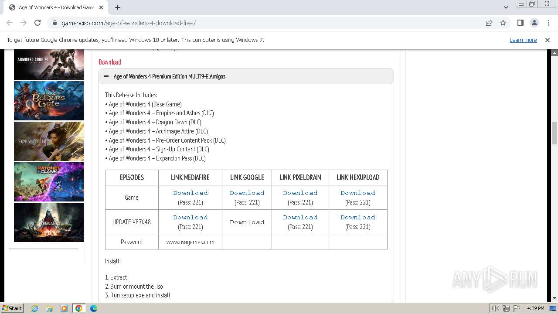The width and height of the screenshot is (558, 314).
Task: Download Update V87048 via Mediafire
Action: [191, 217]
